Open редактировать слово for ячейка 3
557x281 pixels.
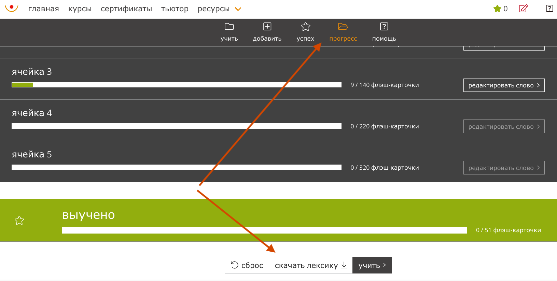504,85
